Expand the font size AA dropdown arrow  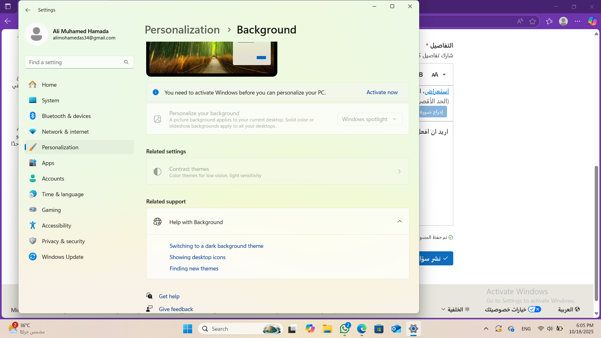pos(444,75)
